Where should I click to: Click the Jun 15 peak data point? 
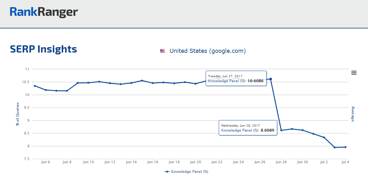[142, 81]
